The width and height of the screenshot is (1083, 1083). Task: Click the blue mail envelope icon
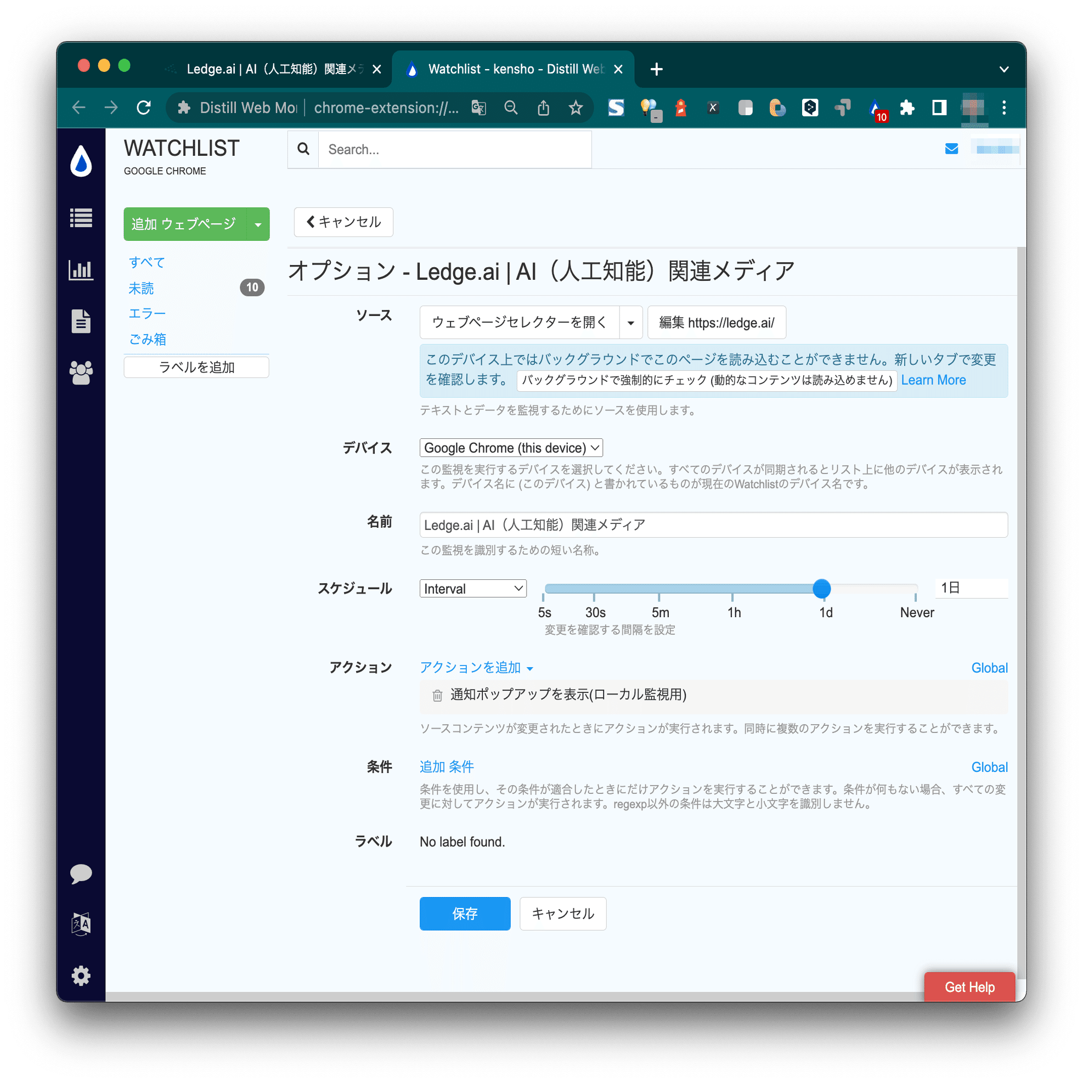coord(951,149)
